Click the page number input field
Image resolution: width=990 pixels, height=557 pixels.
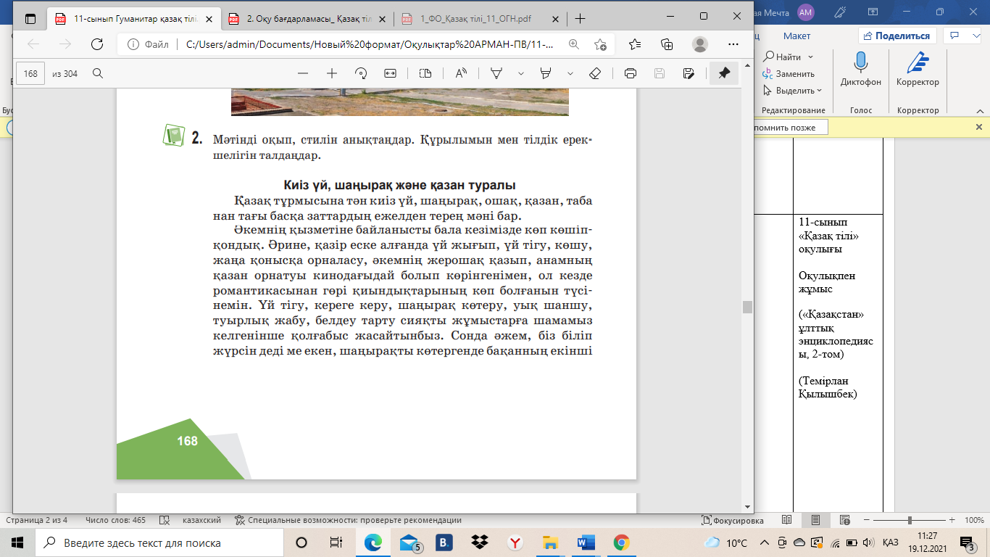30,73
